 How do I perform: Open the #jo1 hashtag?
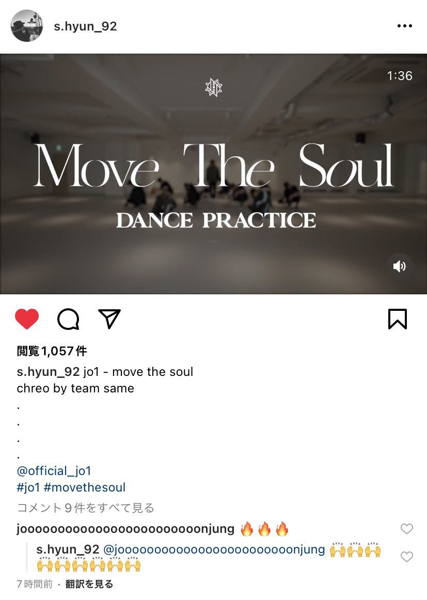28,487
